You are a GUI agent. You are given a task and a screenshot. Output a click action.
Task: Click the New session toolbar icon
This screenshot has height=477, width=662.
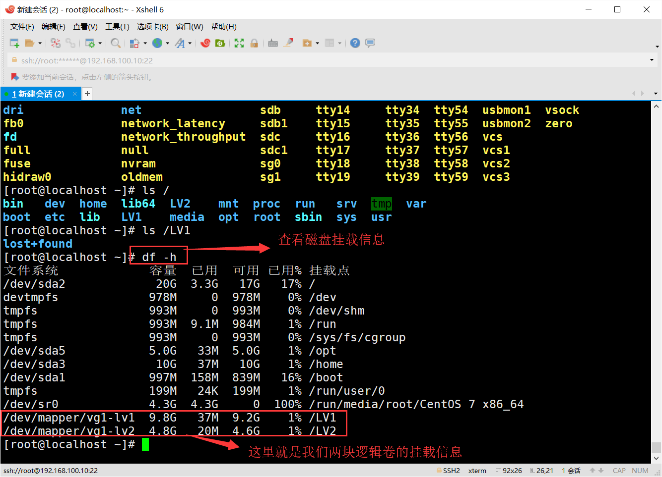coord(14,43)
